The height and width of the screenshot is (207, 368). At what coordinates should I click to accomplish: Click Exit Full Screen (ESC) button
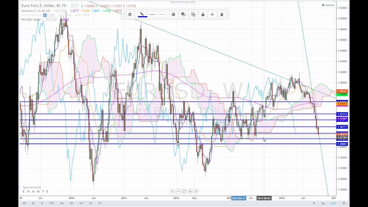pos(183,2)
